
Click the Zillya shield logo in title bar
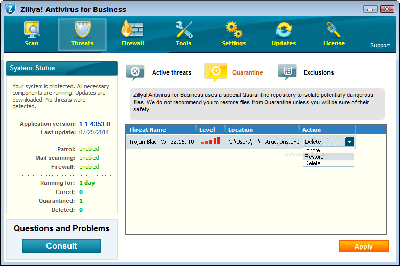pyautogui.click(x=10, y=9)
